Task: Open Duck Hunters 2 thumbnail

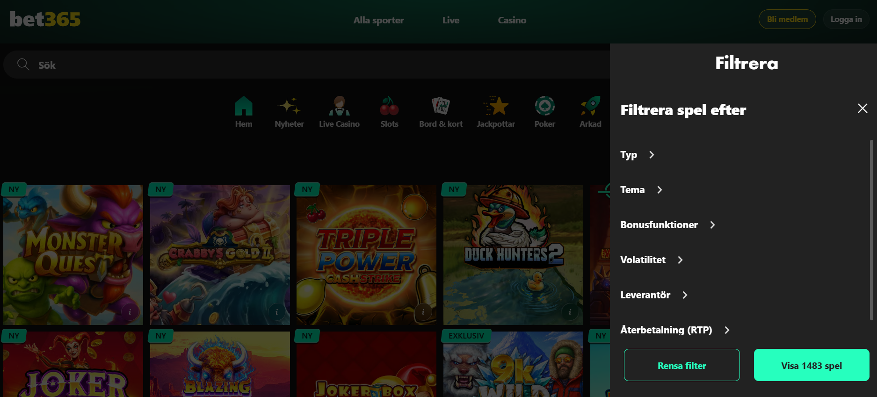Action: (x=513, y=255)
